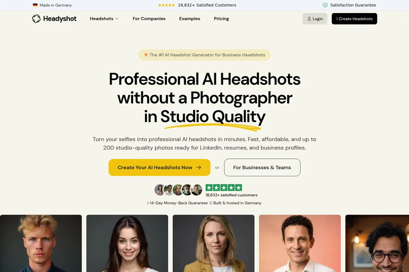Click the overlapping customer avatars group
The width and height of the screenshot is (409, 272).
click(179, 190)
